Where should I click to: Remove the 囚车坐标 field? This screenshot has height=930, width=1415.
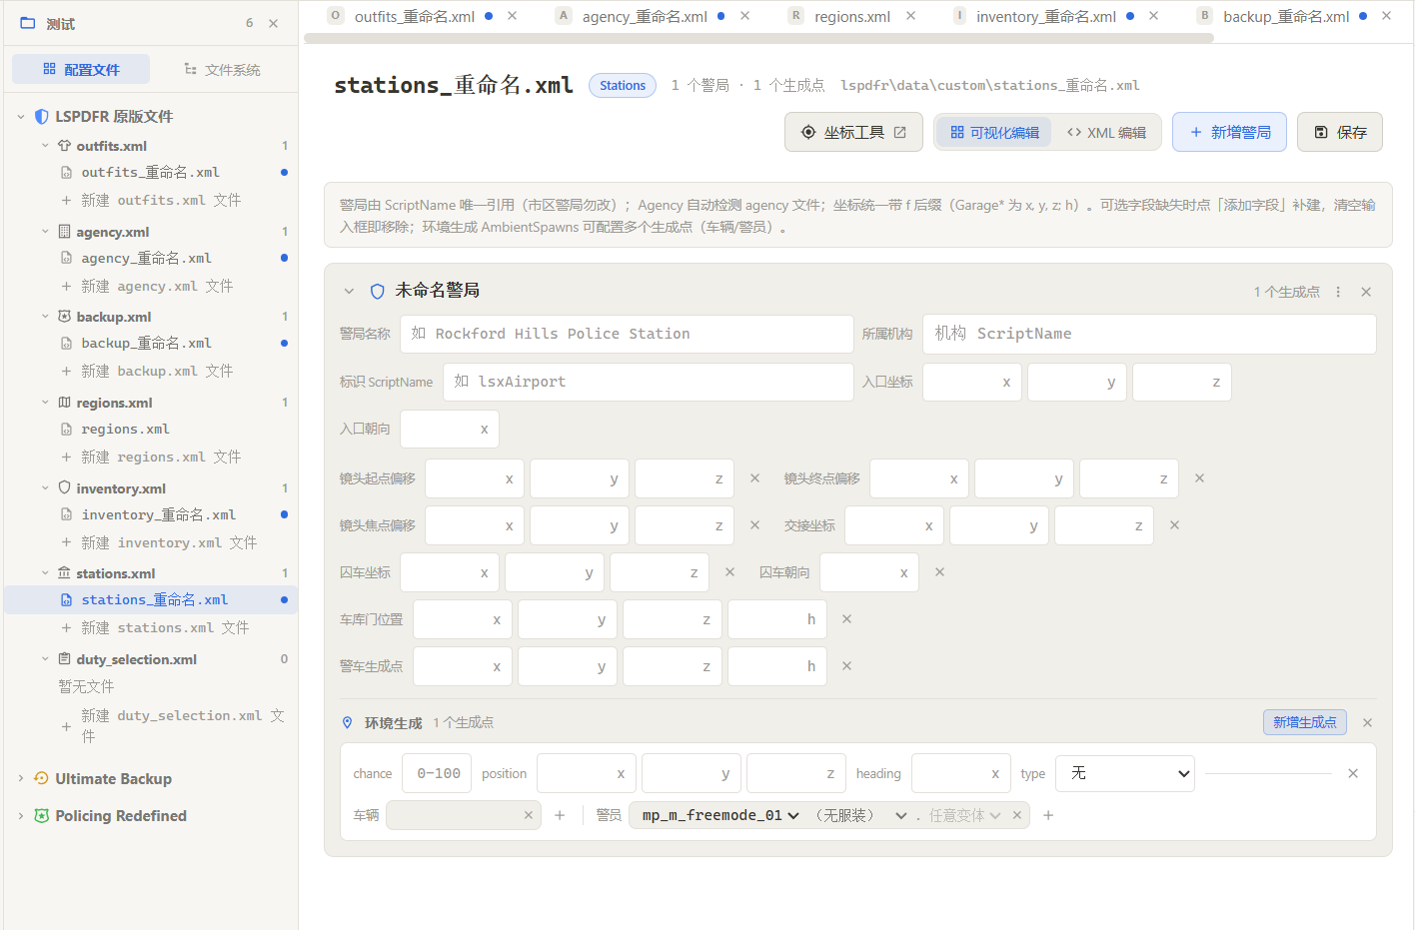730,572
